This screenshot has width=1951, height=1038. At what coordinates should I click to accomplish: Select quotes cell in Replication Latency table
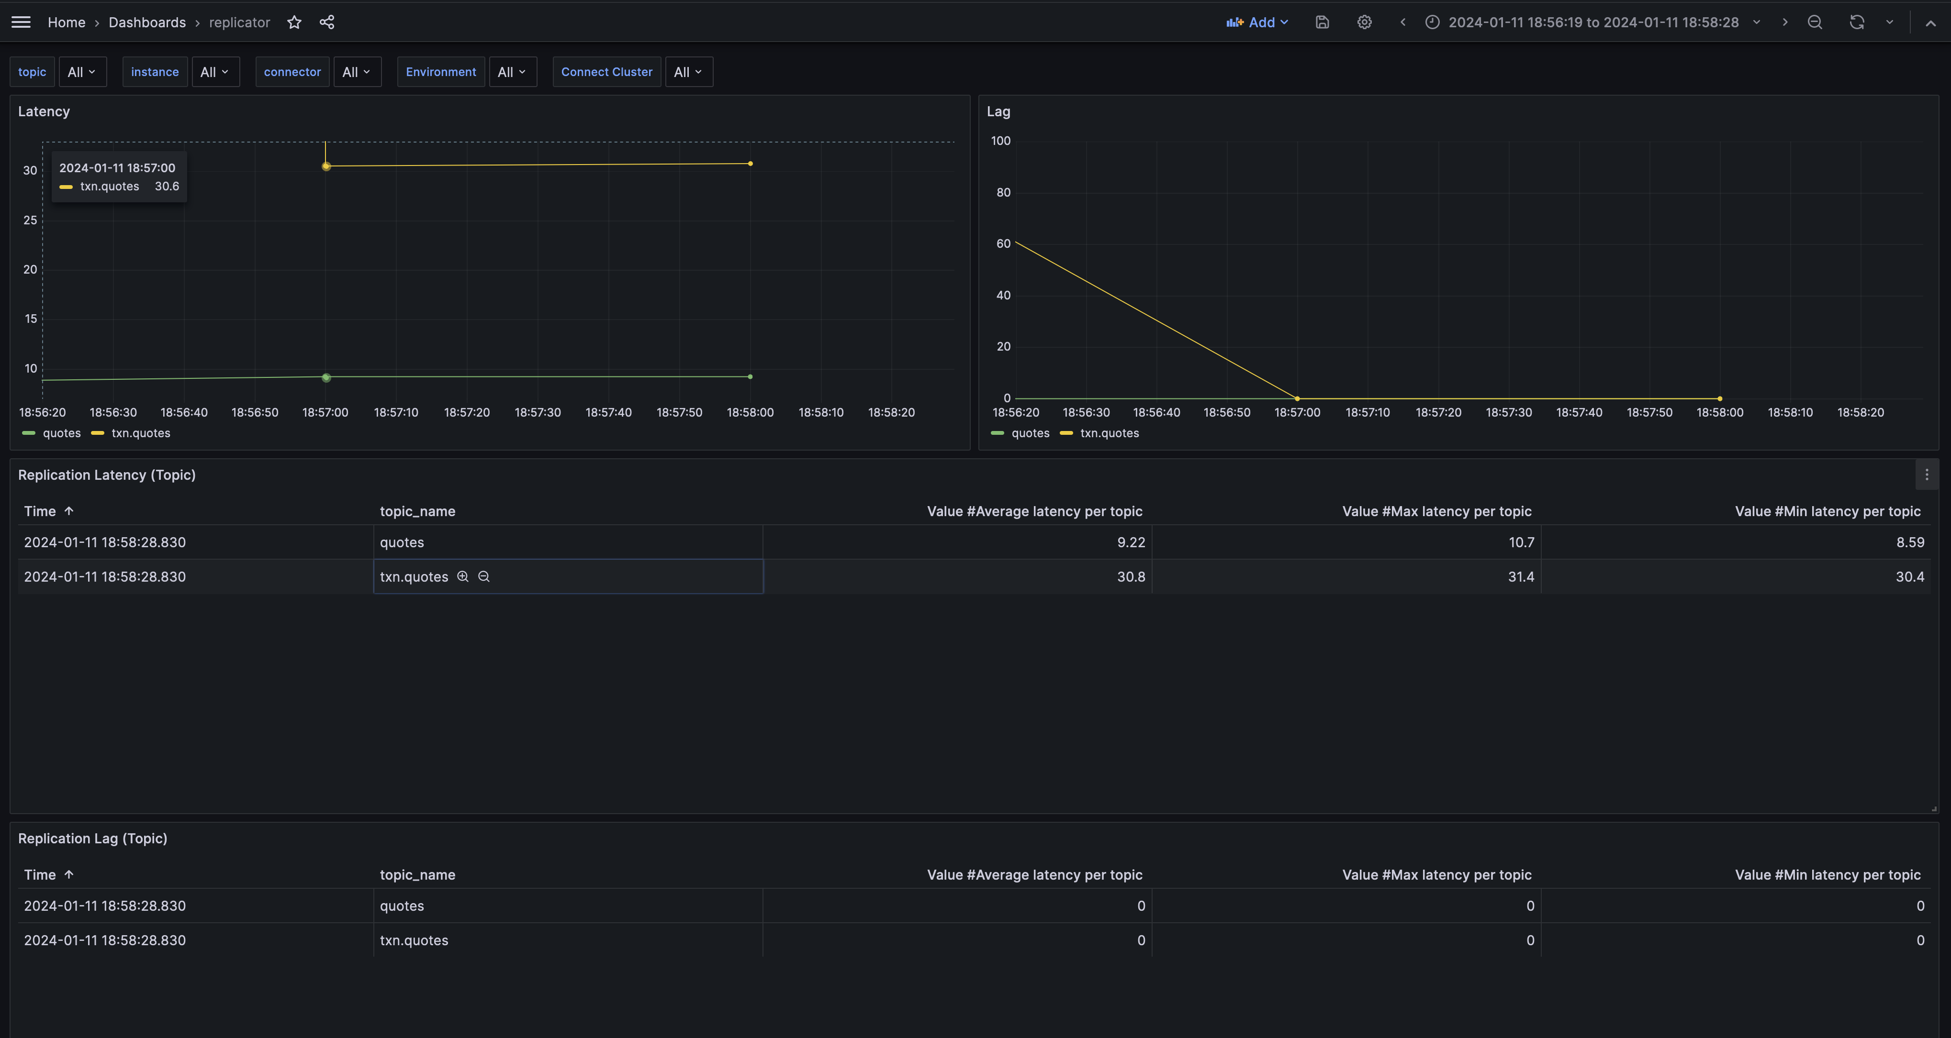pyautogui.click(x=568, y=542)
